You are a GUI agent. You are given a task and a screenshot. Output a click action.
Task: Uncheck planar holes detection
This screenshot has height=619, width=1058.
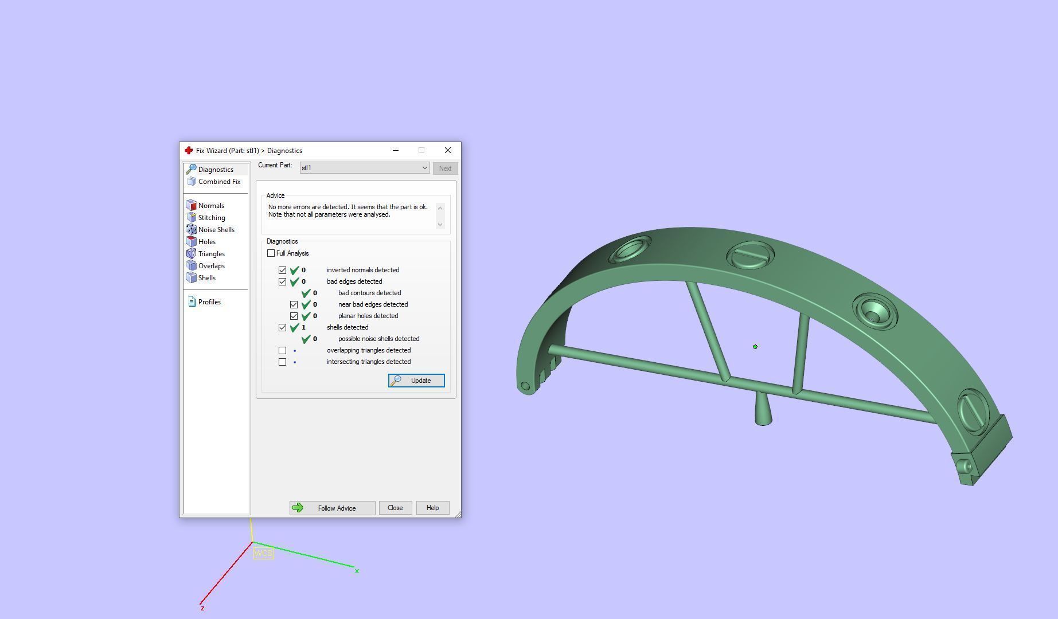click(294, 316)
